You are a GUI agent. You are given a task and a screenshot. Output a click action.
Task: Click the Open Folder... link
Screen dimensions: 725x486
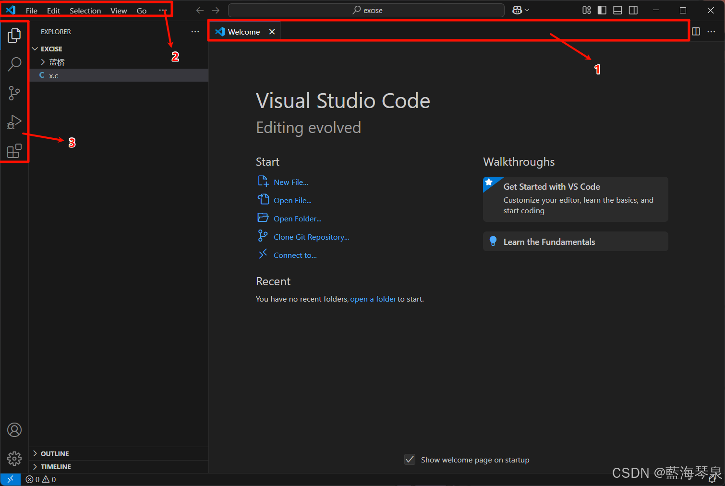[298, 219]
